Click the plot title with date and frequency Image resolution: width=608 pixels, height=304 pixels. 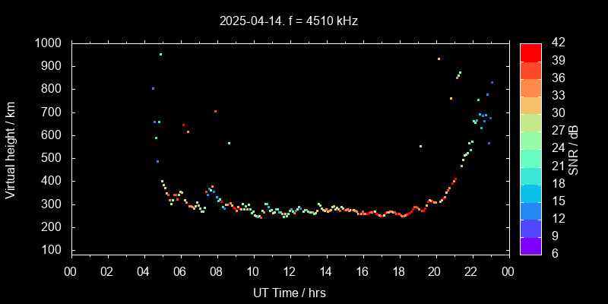pyautogui.click(x=289, y=21)
